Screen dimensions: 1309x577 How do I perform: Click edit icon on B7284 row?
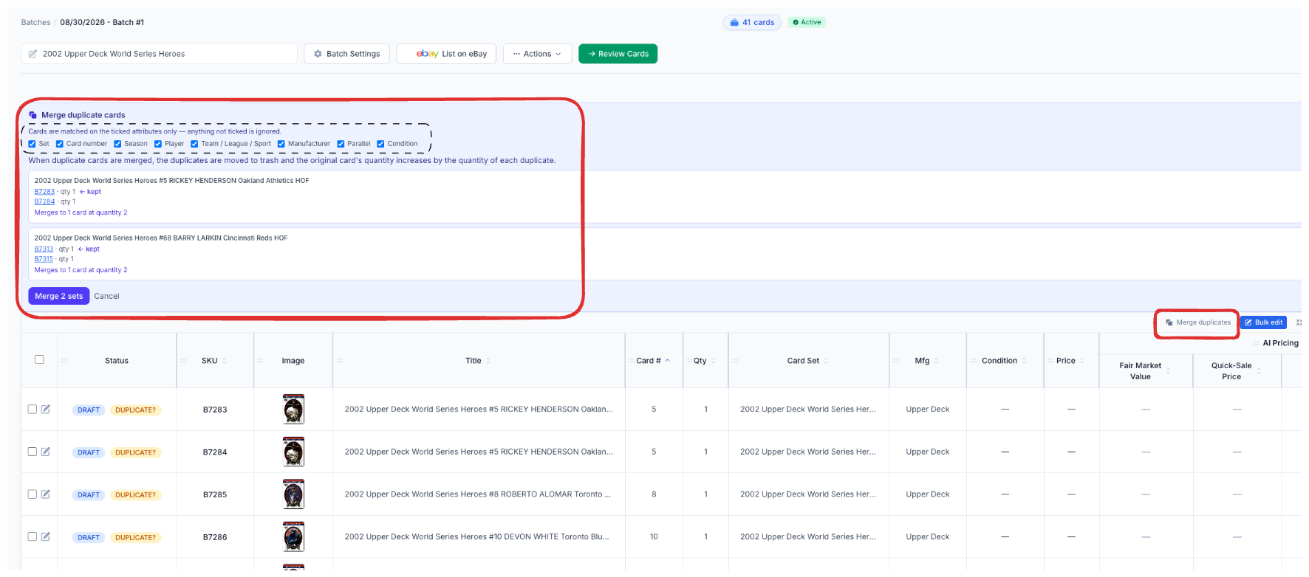[46, 452]
